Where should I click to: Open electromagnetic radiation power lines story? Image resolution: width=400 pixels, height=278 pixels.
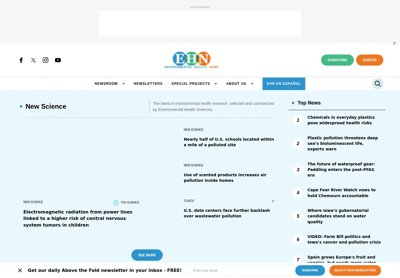[78, 219]
